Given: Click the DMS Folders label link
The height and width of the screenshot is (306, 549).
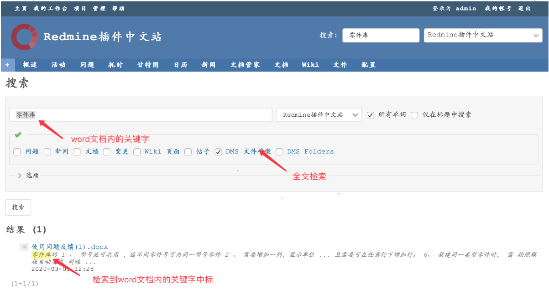Looking at the screenshot, I should pyautogui.click(x=310, y=151).
